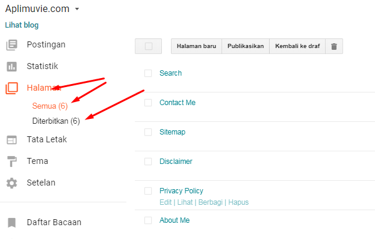Show the Semua (6) pages filter
This screenshot has width=375, height=239.
click(x=50, y=106)
